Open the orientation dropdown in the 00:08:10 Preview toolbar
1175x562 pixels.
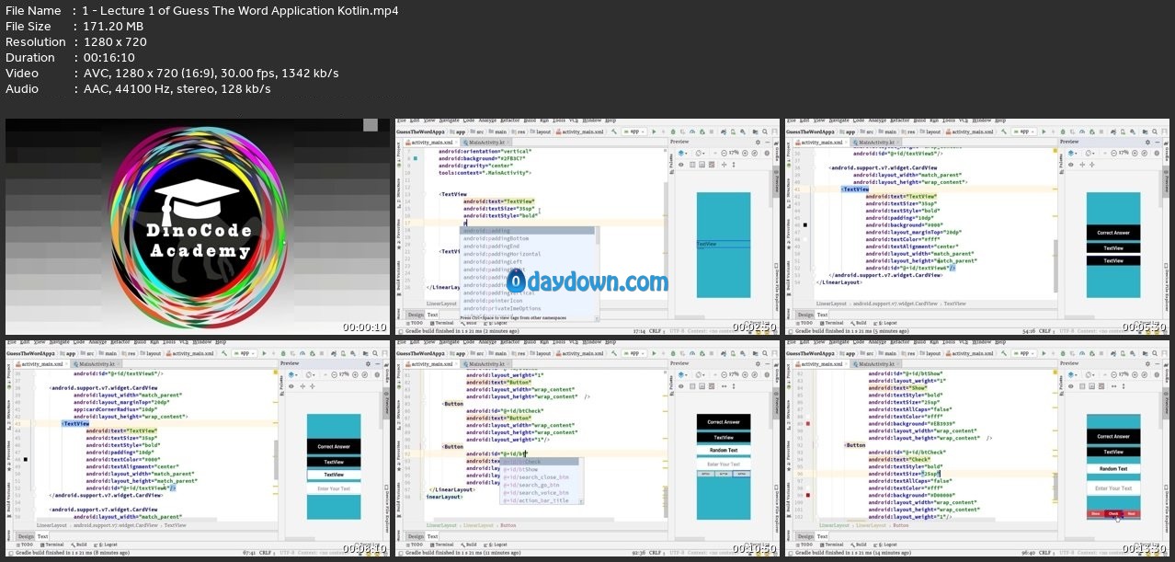pyautogui.click(x=310, y=375)
